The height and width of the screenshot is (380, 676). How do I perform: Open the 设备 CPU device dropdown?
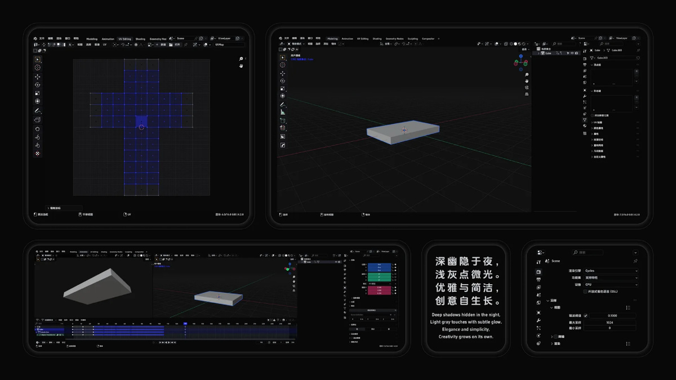[x=611, y=285]
